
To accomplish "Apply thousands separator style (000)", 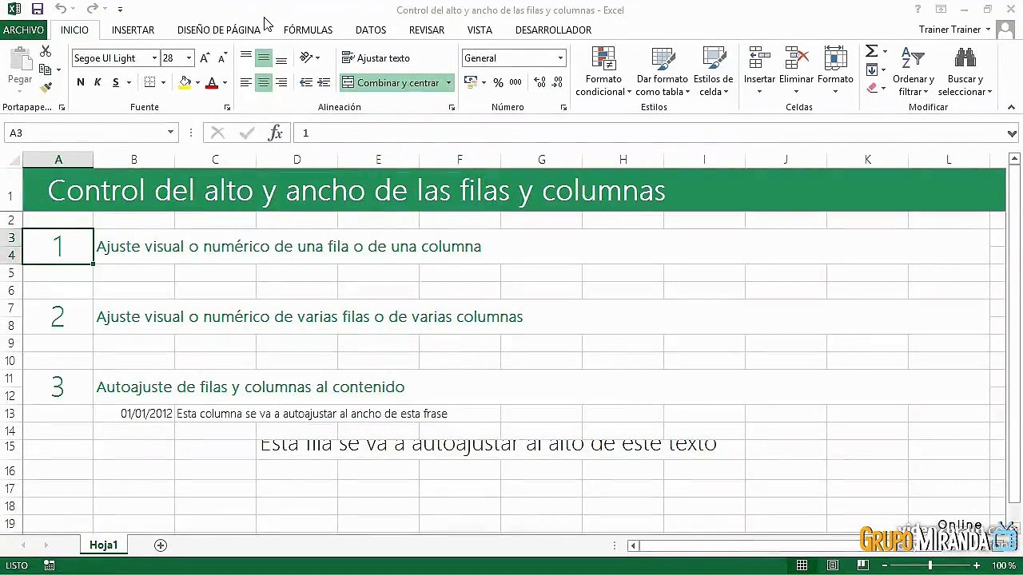I will [x=515, y=82].
